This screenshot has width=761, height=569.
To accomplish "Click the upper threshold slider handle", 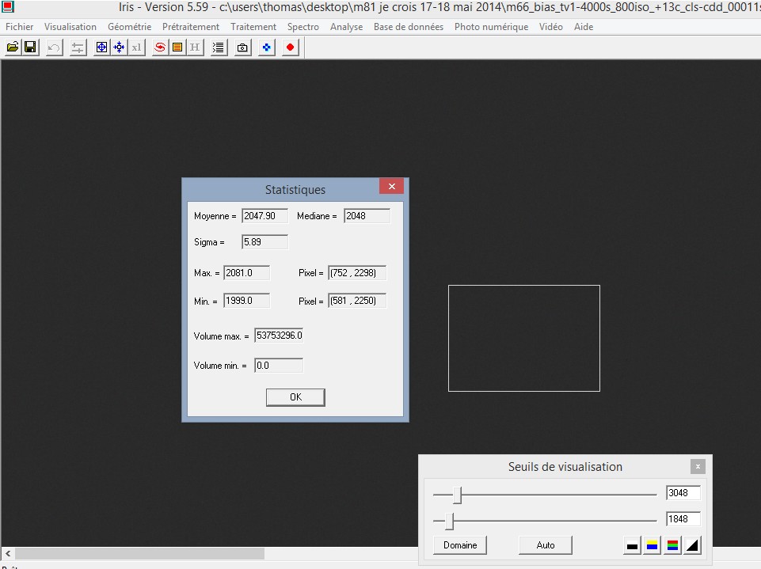I will 457,495.
